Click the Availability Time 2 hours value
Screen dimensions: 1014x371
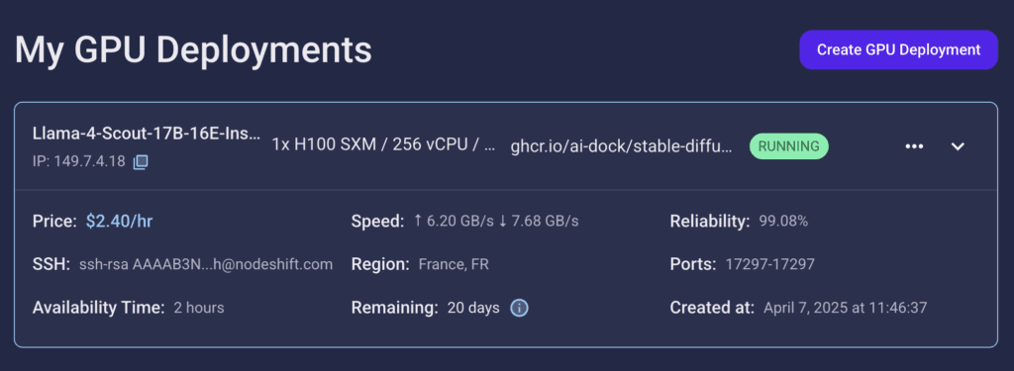click(x=198, y=308)
